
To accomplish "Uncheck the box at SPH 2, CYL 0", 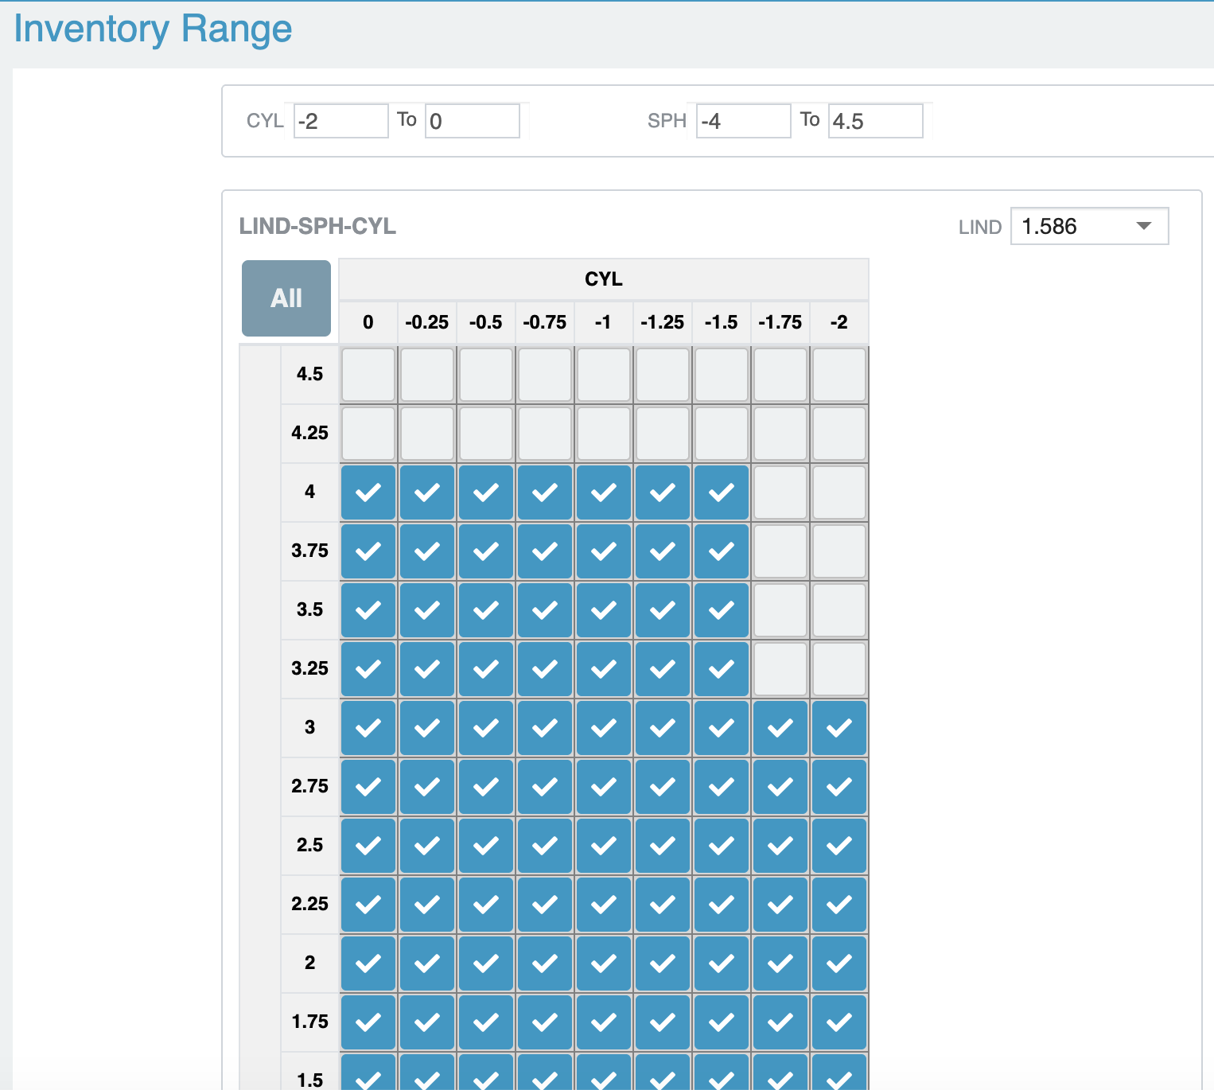I will click(x=368, y=963).
